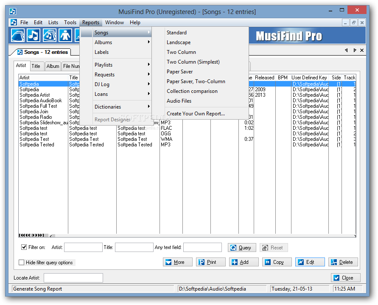
Task: Minimize the inner document window
Action: [x=345, y=22]
